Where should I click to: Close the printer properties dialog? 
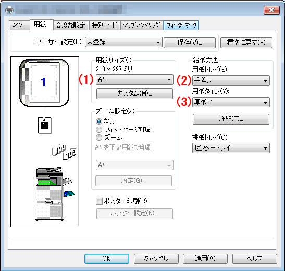(x=271, y=10)
